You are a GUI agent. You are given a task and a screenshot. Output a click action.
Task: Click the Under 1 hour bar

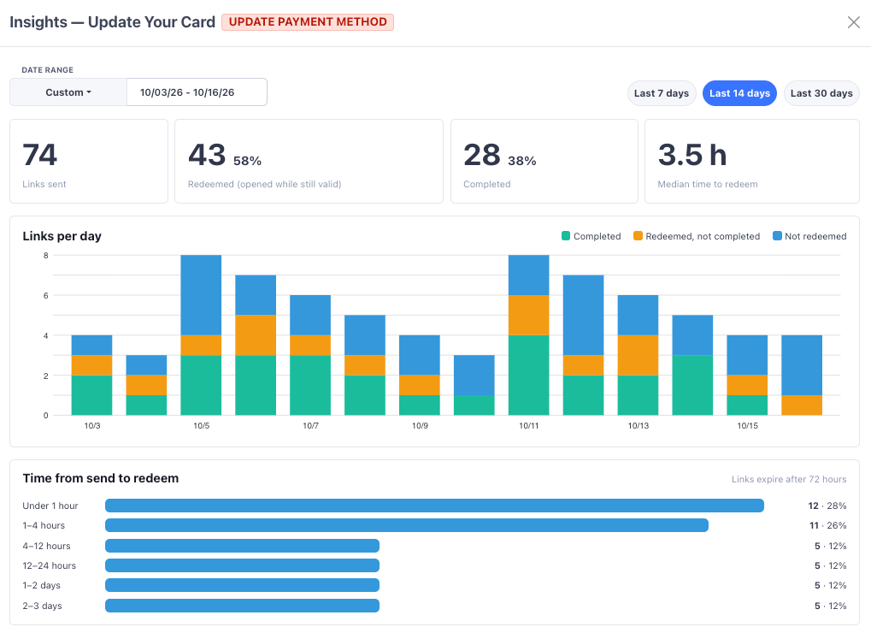point(434,506)
